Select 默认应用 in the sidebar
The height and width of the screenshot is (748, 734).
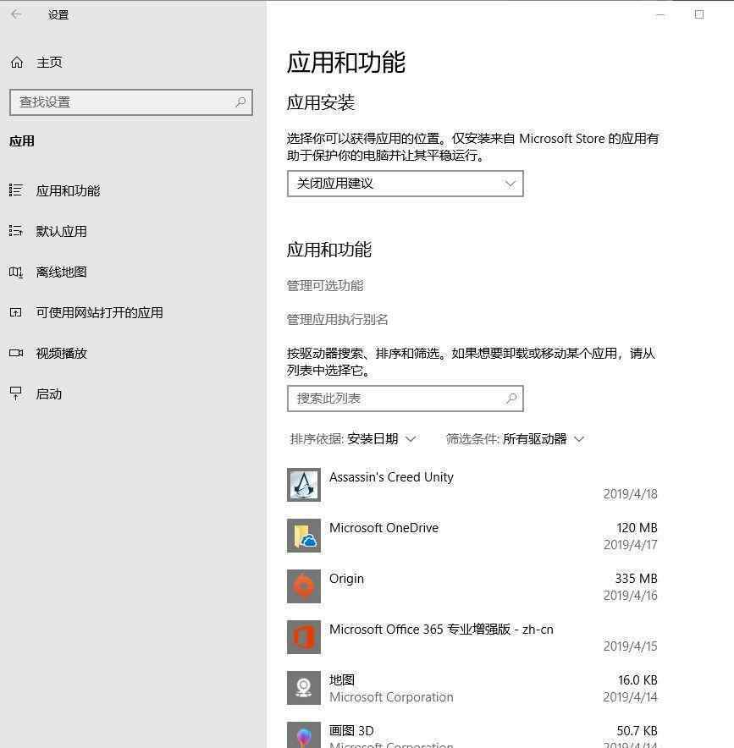[62, 231]
